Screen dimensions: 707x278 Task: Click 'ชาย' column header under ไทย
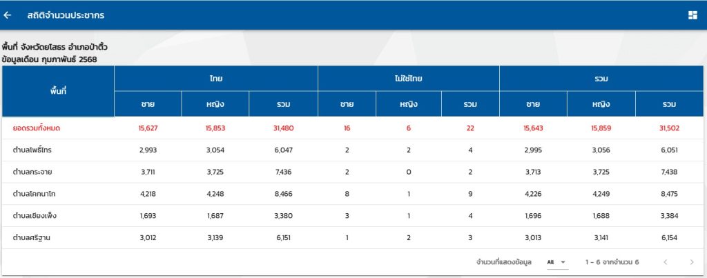(x=147, y=104)
